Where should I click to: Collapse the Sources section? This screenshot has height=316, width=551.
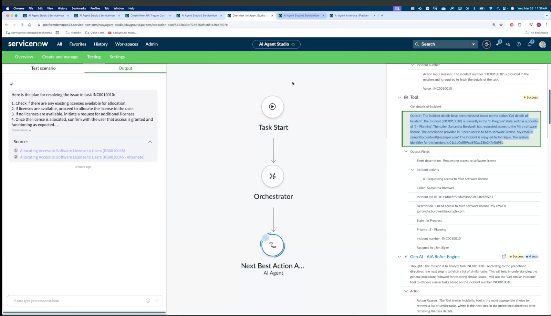150,142
